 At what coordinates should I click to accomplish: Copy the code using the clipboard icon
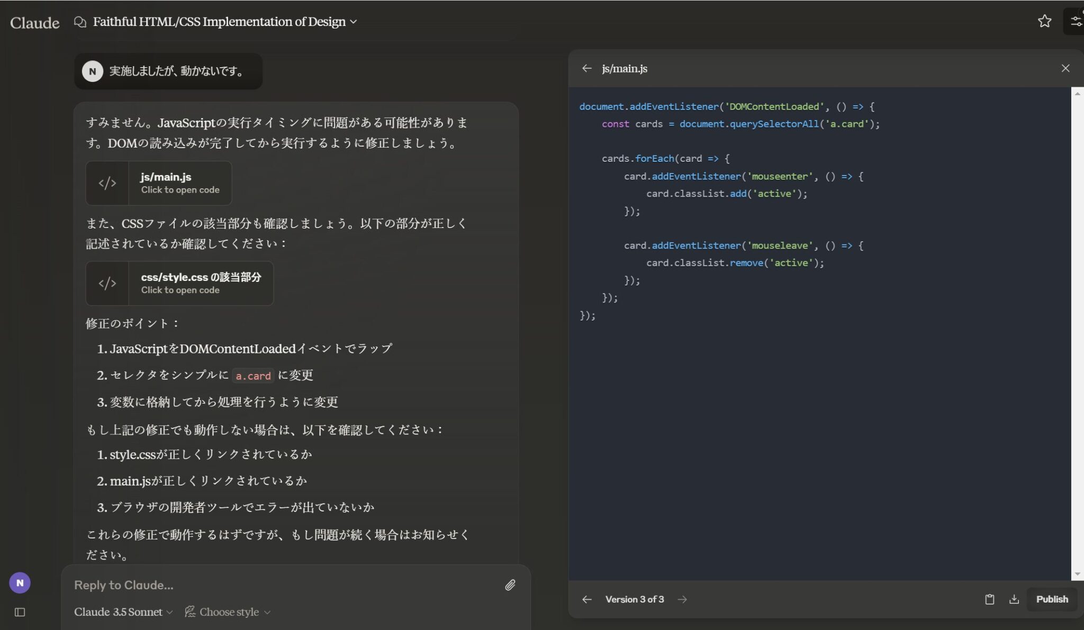click(990, 599)
